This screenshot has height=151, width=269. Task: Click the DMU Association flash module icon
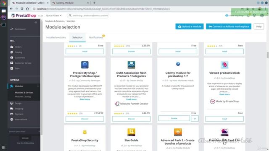pyautogui.click(x=131, y=65)
